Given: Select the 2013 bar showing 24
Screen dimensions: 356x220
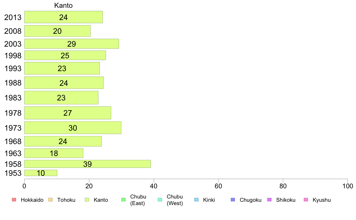Looking at the screenshot, I should click(x=64, y=17).
